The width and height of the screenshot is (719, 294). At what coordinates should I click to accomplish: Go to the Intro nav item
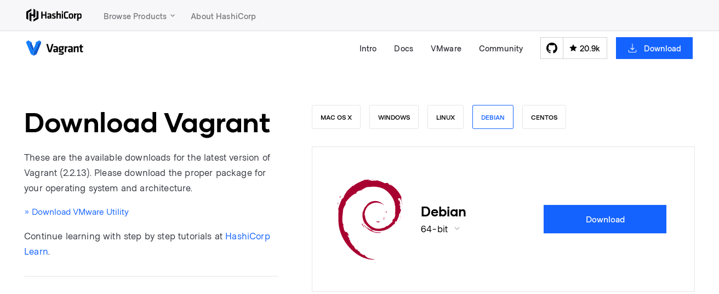pos(368,48)
